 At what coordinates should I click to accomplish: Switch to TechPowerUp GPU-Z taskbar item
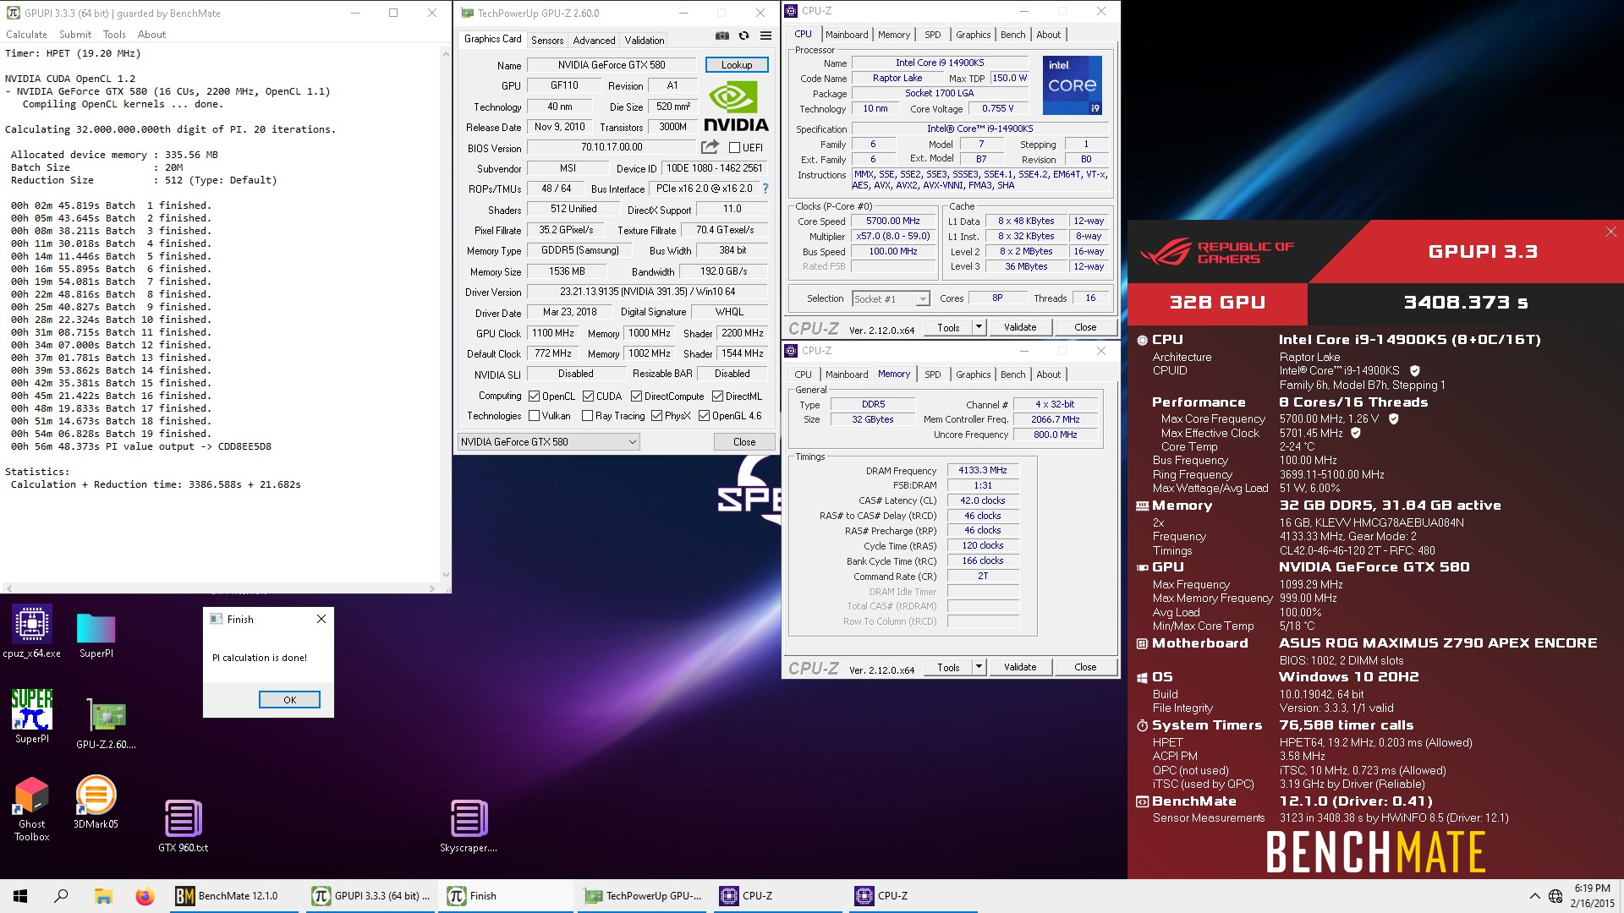coord(644,896)
